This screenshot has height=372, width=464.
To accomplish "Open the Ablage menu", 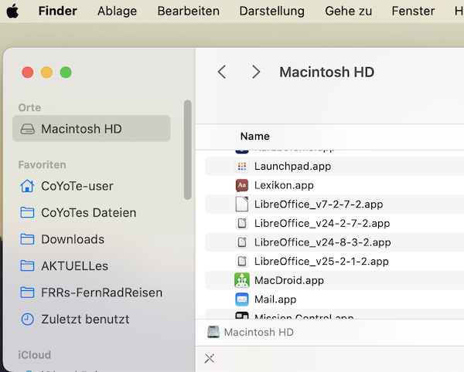I will (118, 12).
